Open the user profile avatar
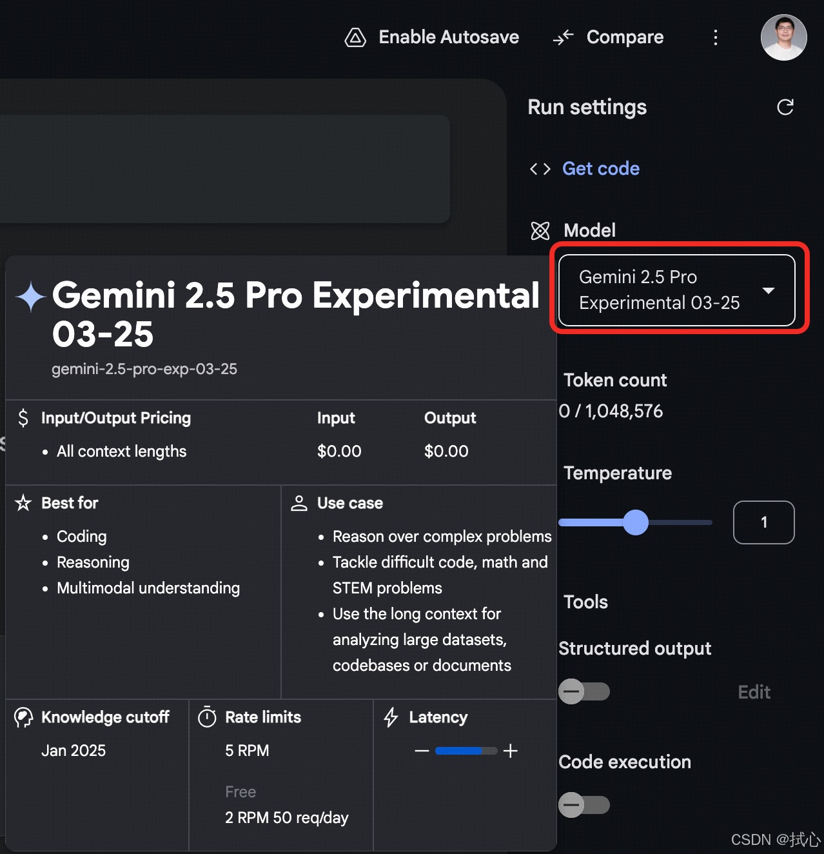The width and height of the screenshot is (824, 854). click(783, 37)
